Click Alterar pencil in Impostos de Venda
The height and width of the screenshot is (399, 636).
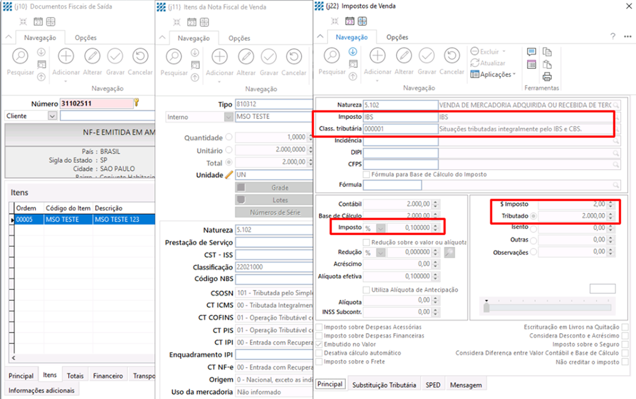[x=404, y=56]
